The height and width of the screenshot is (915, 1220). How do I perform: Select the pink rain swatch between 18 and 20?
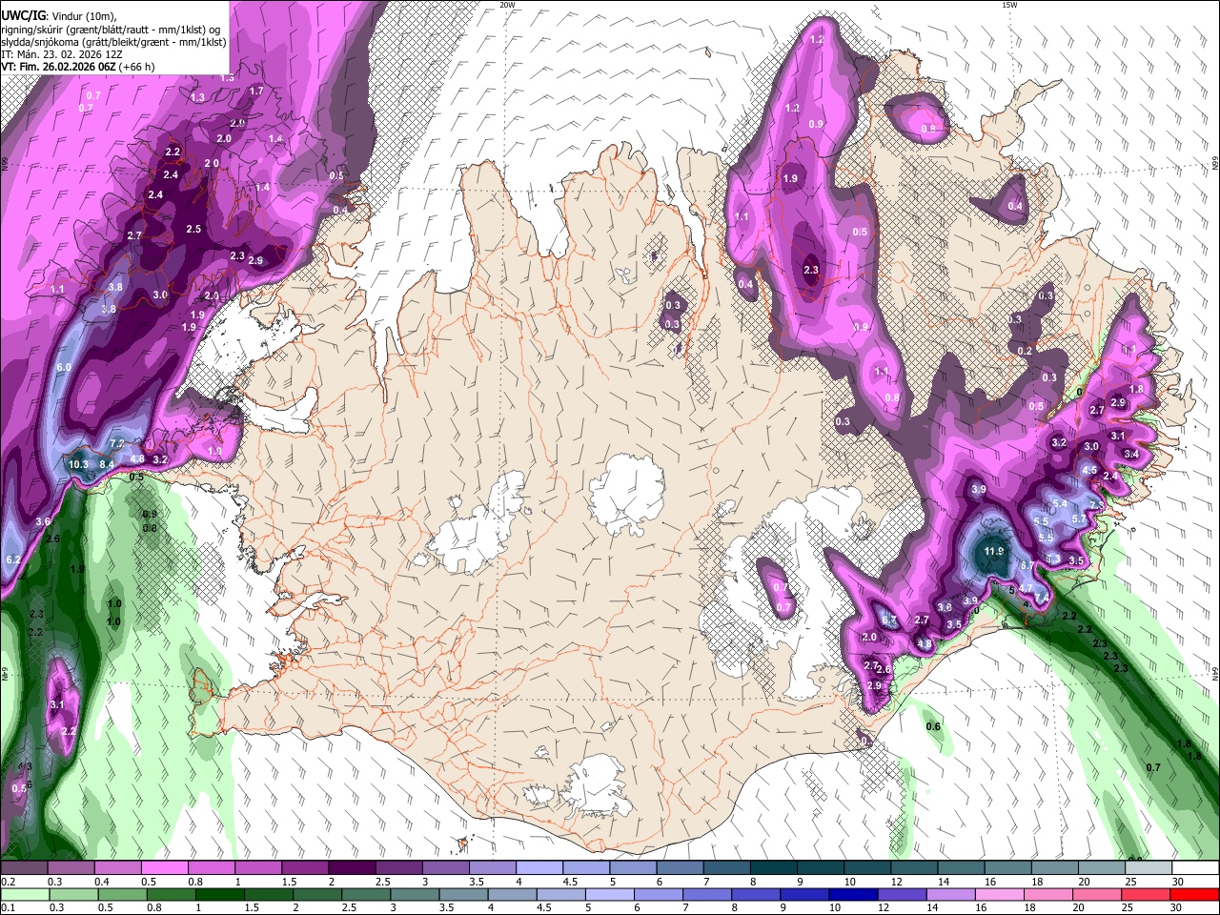(x=1047, y=894)
